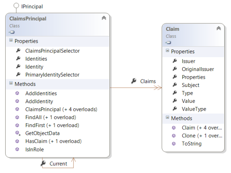Collapse ClaimsPrincipal Methods section

pyautogui.click(x=11, y=84)
